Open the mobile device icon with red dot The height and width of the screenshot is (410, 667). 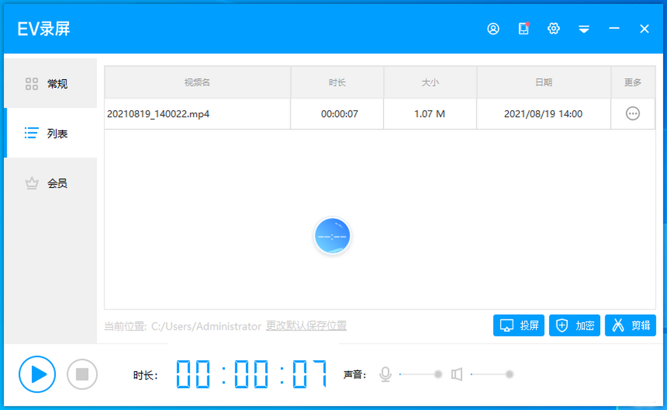pyautogui.click(x=524, y=29)
